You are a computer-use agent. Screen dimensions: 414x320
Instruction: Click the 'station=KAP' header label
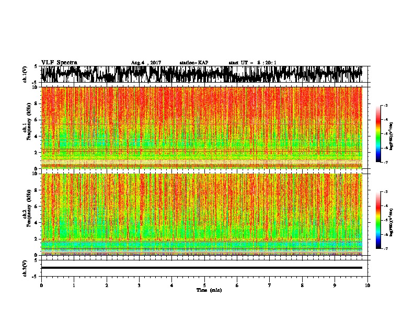click(193, 63)
